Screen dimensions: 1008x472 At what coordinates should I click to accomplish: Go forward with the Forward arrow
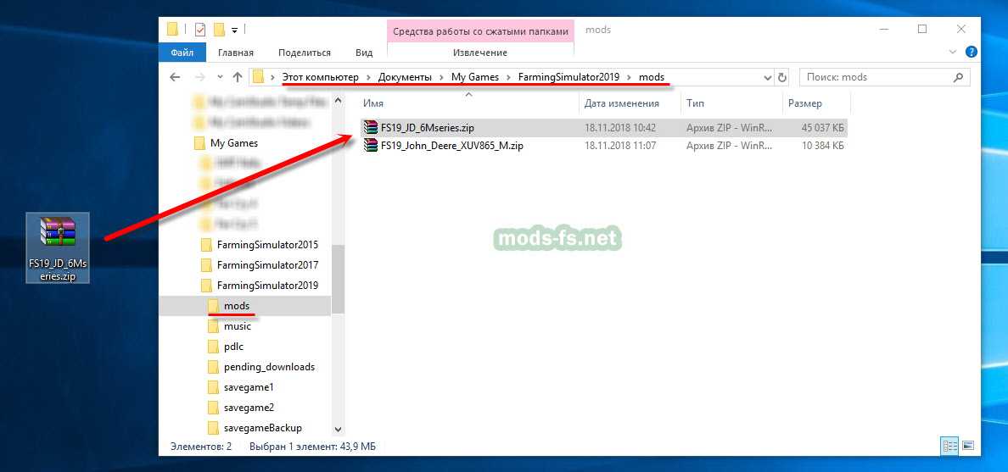pos(200,77)
